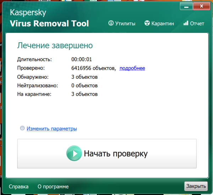Close window with the red X button
The height and width of the screenshot is (195, 213).
(x=201, y=6)
